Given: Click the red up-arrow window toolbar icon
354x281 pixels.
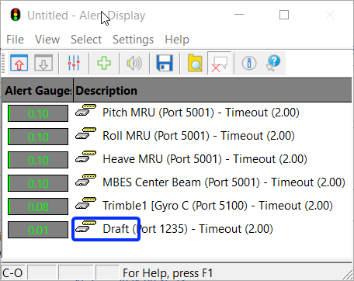Looking at the screenshot, I should point(19,63).
